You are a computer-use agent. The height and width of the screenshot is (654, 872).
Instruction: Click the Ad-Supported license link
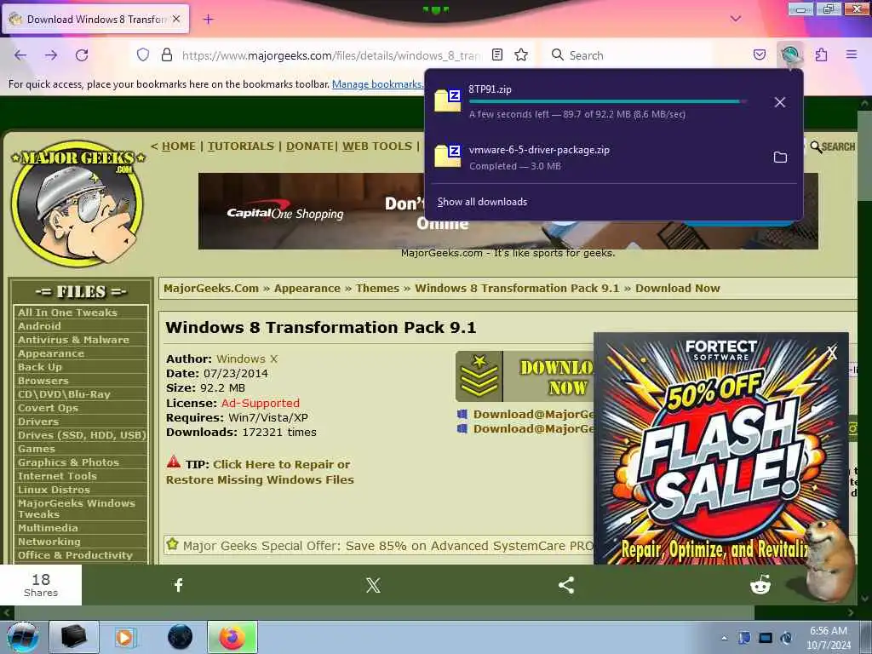[x=261, y=403]
